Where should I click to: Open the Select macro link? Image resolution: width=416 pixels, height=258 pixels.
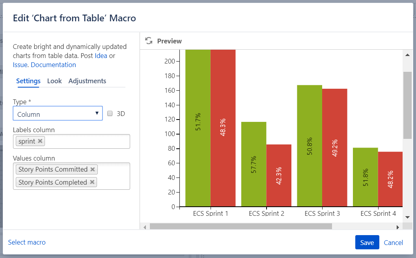tap(27, 242)
